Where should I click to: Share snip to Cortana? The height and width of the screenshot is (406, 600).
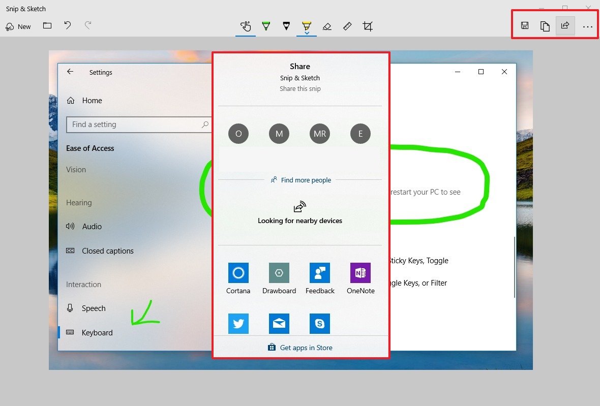(238, 278)
